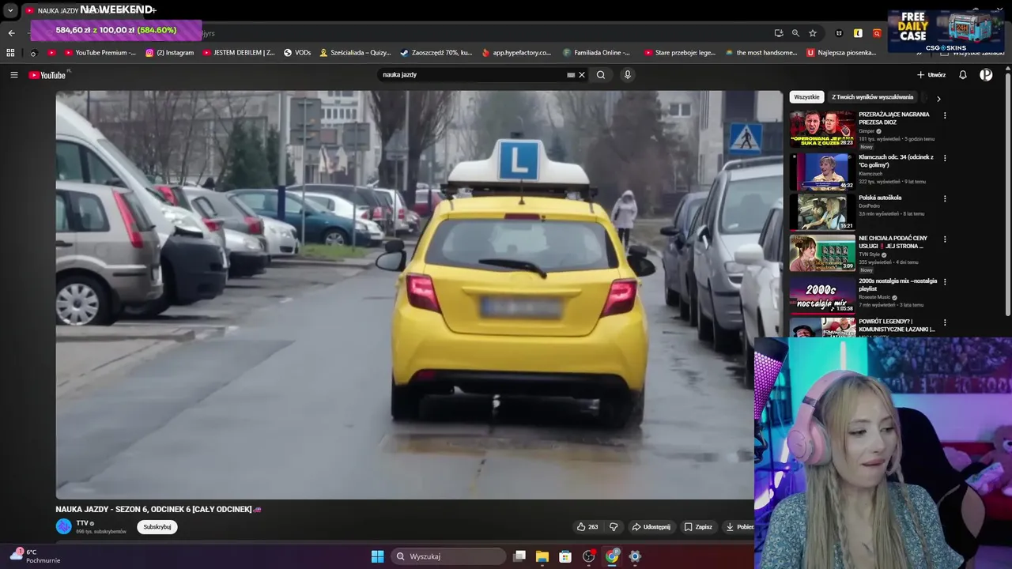Open Microsoft Store from the taskbar
This screenshot has height=569, width=1012.
point(565,556)
